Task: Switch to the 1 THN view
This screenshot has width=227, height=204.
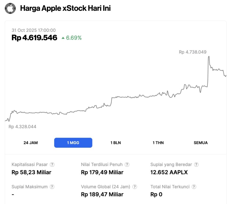Action: tap(158, 143)
